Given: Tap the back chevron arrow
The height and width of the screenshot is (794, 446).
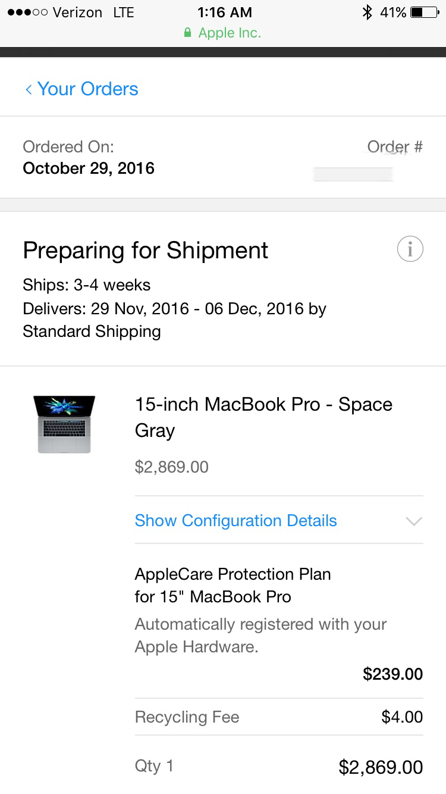Looking at the screenshot, I should pos(28,89).
